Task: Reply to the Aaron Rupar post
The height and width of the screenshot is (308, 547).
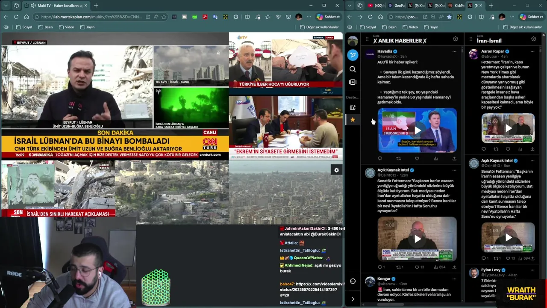Action: [484, 149]
